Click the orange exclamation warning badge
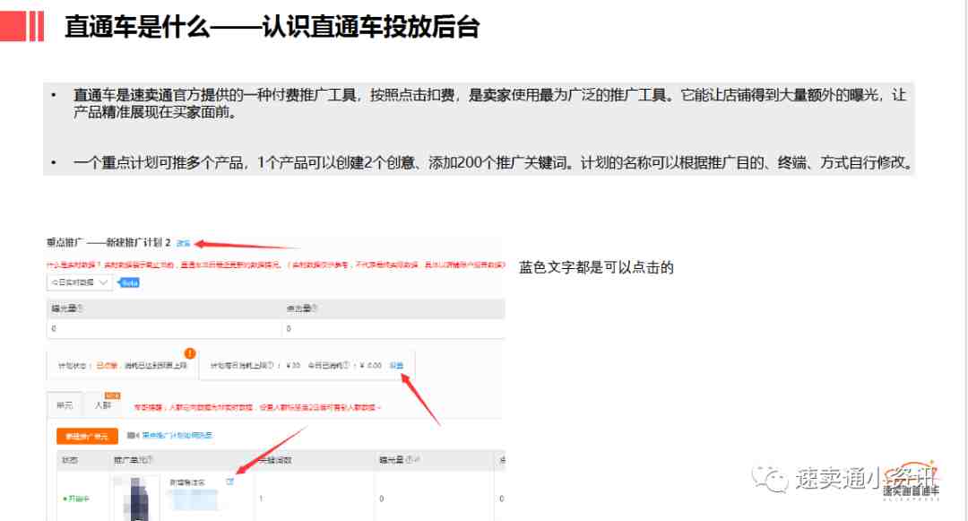The image size is (968, 521). (190, 352)
